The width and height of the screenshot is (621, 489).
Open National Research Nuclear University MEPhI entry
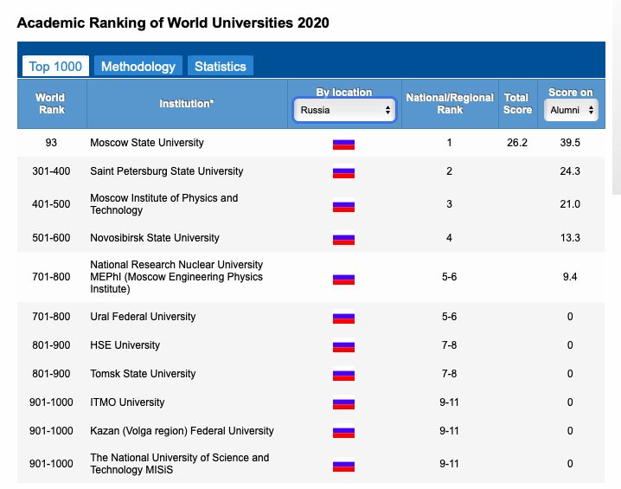(176, 277)
